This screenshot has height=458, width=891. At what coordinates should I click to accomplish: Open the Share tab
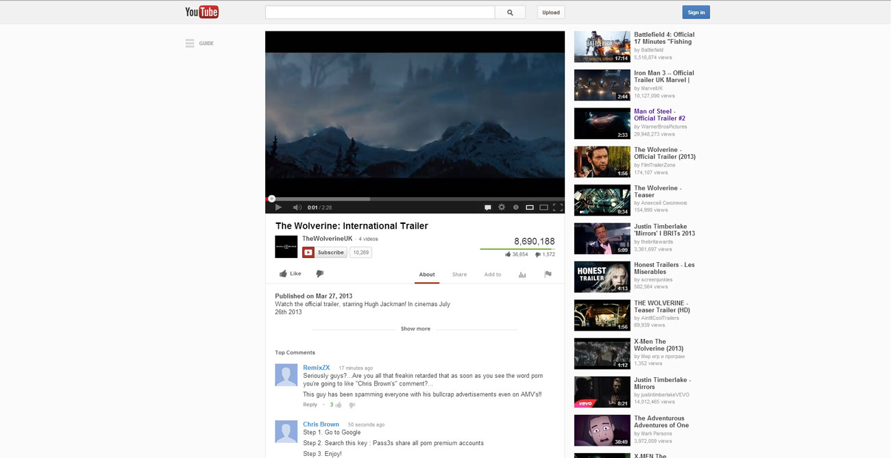point(459,275)
